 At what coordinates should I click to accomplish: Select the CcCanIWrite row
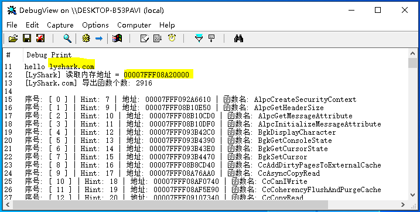(206, 182)
